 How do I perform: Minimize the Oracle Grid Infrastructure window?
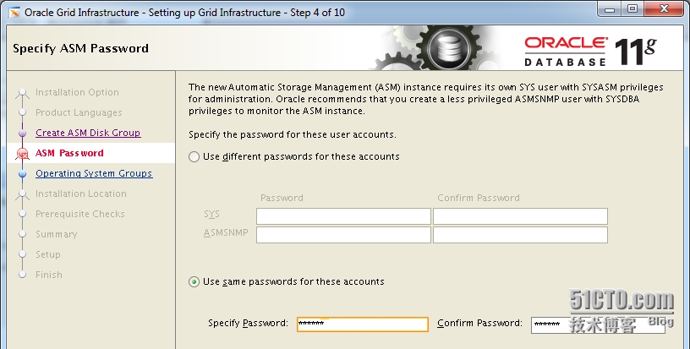[610, 9]
